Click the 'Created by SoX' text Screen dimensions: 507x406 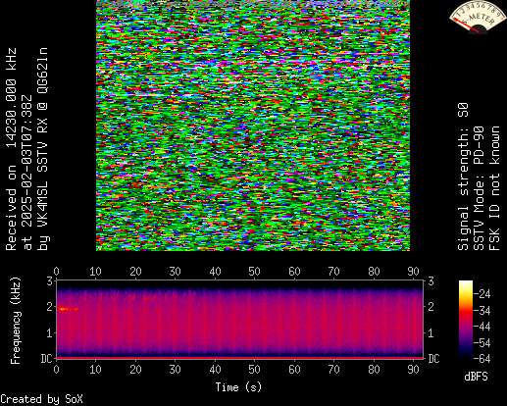41,399
